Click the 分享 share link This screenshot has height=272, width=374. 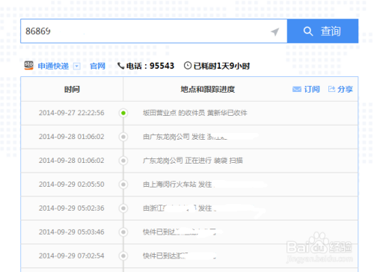[x=345, y=89]
